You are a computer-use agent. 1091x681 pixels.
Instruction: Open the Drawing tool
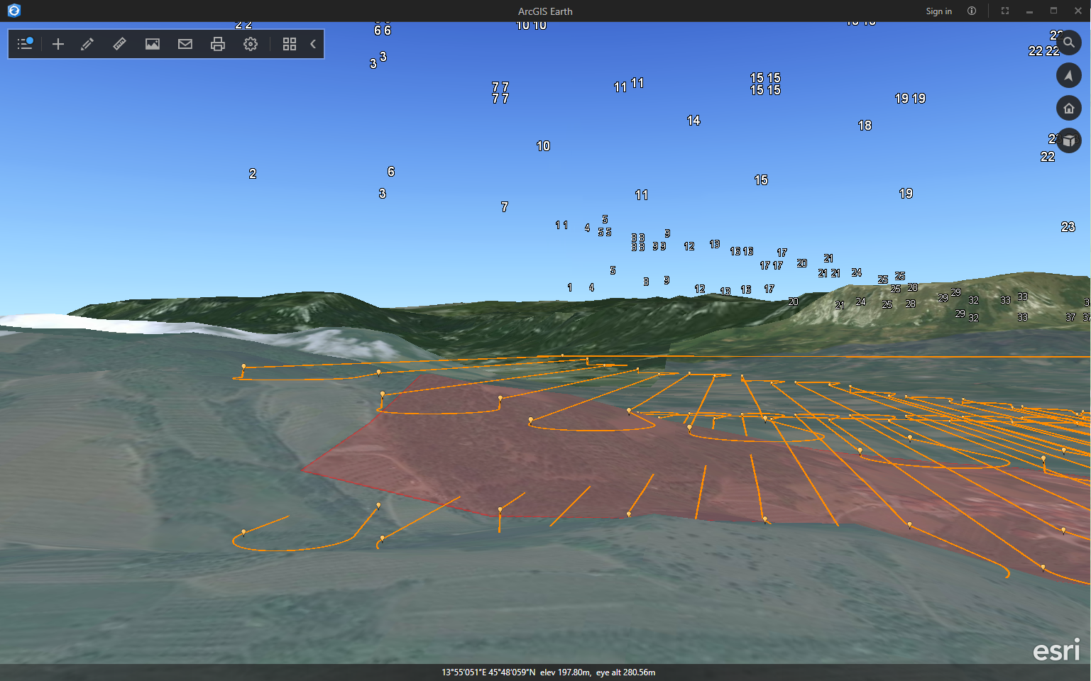(87, 43)
